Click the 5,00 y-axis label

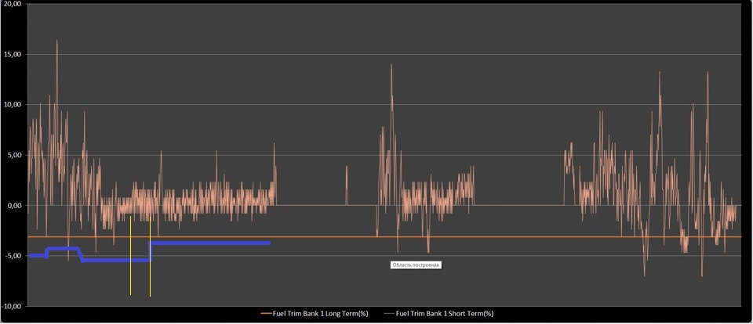coord(13,155)
